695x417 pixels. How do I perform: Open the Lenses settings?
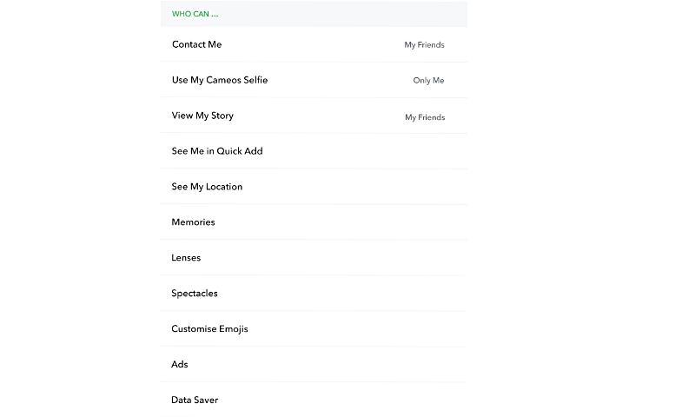[186, 258]
